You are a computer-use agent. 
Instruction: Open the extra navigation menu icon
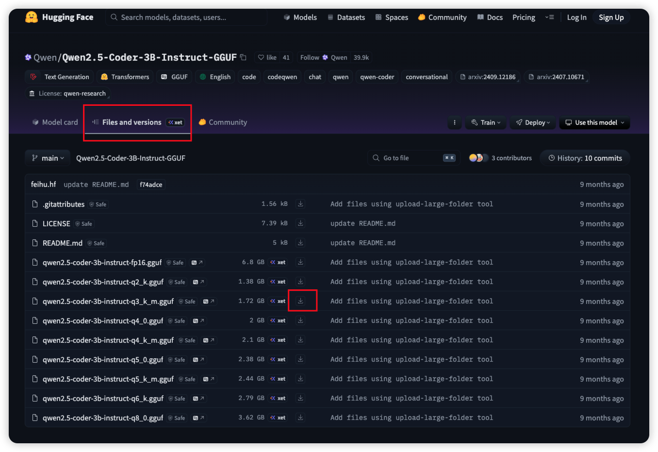coord(549,17)
